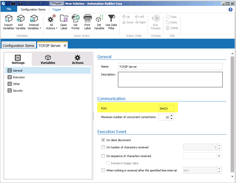Open the help question mark icon
This screenshot has height=183, width=236.
click(x=230, y=9)
